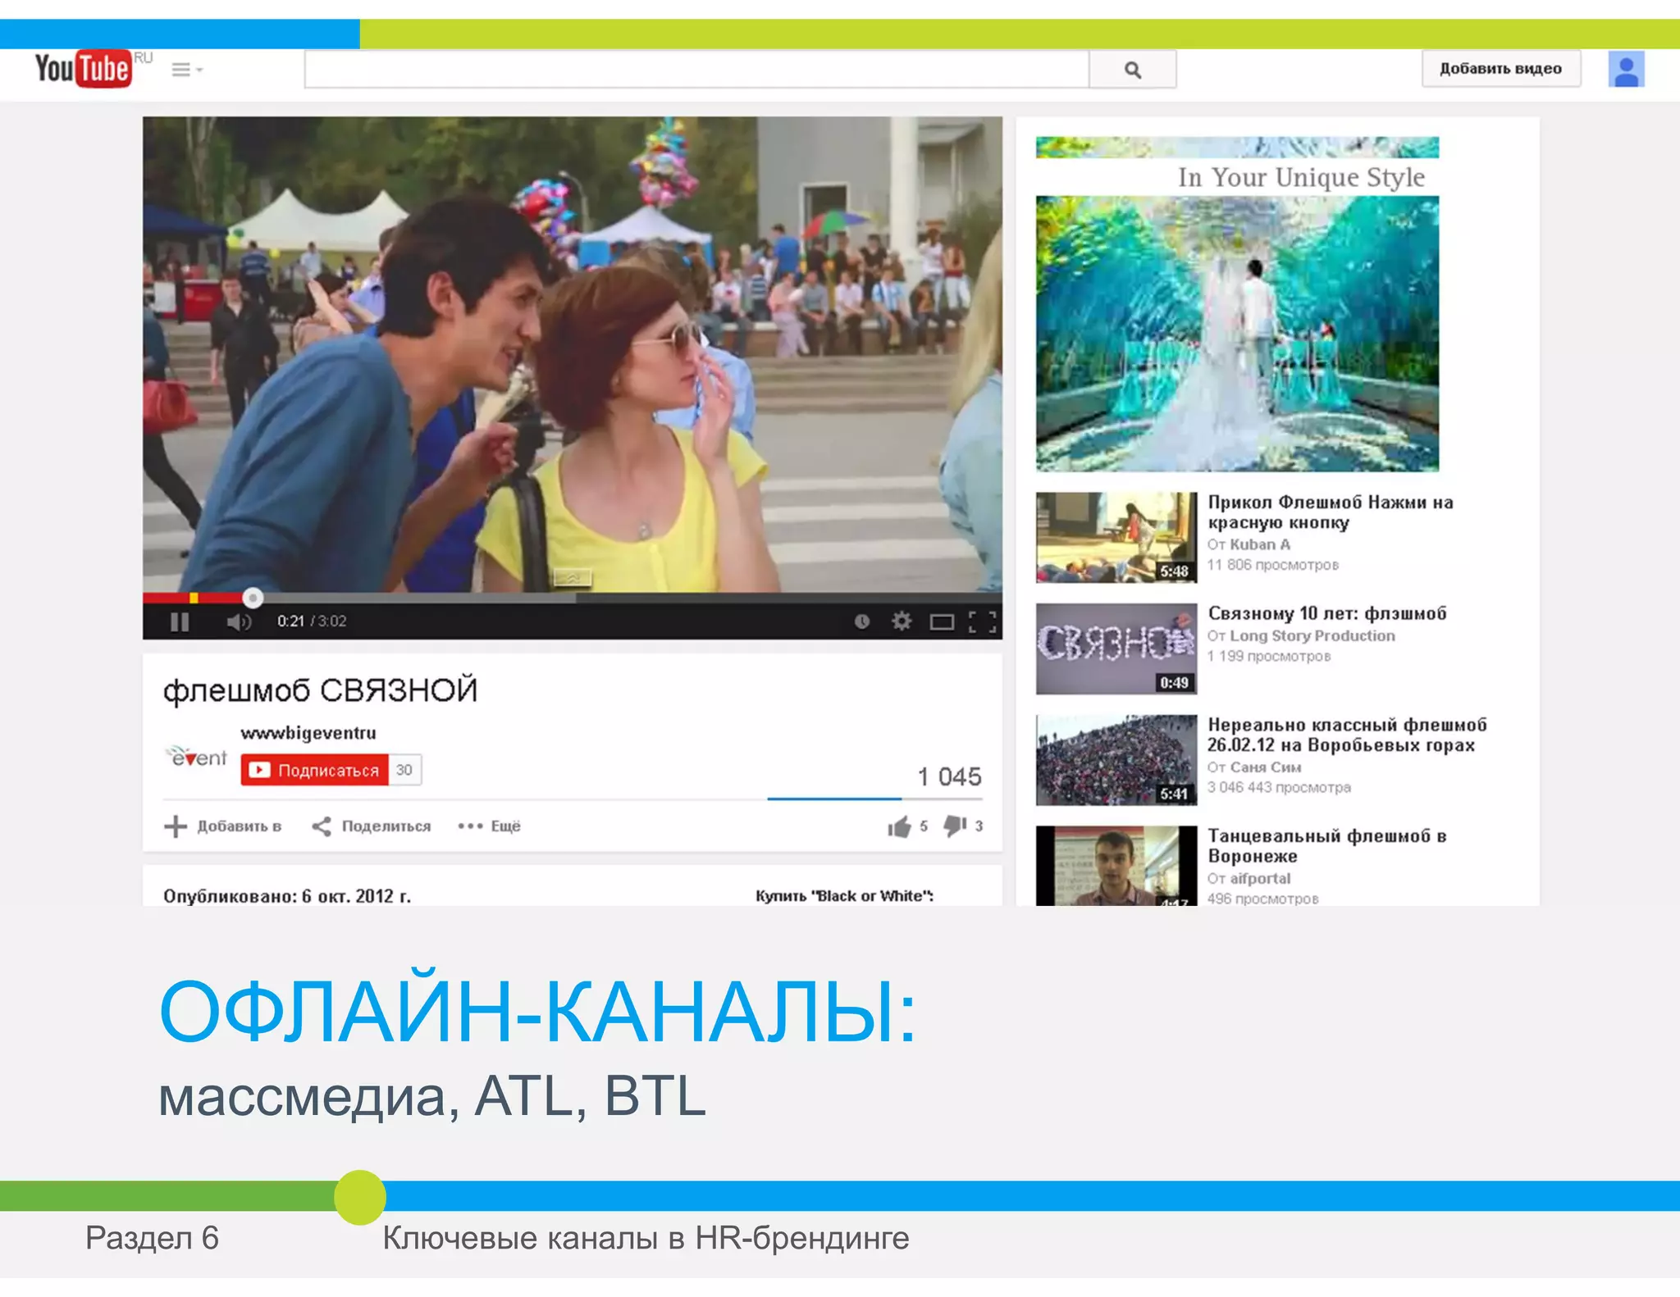Click the main video frame
The width and height of the screenshot is (1680, 1297).
573,353
